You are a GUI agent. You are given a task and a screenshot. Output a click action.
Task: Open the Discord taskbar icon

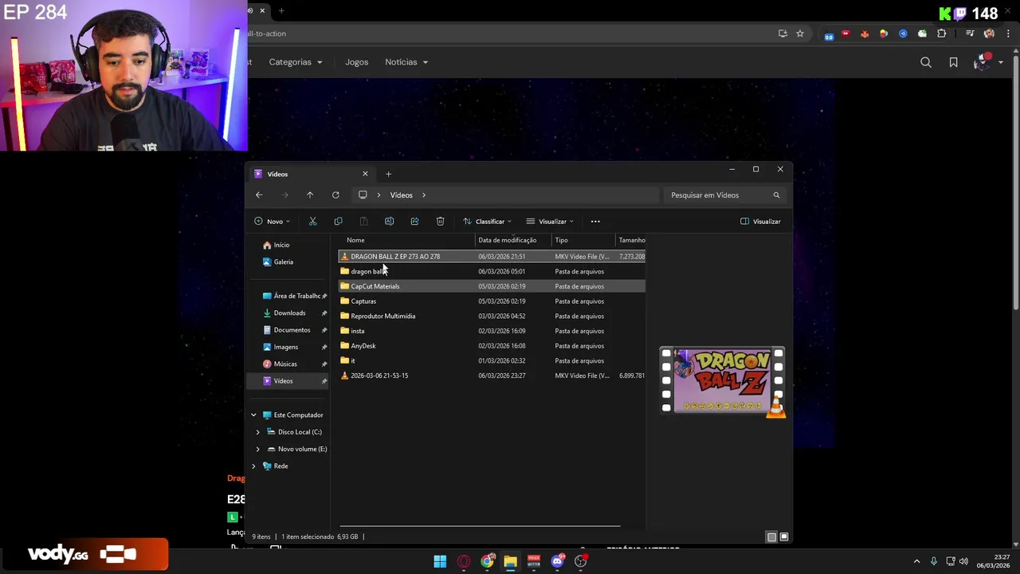pos(557,561)
